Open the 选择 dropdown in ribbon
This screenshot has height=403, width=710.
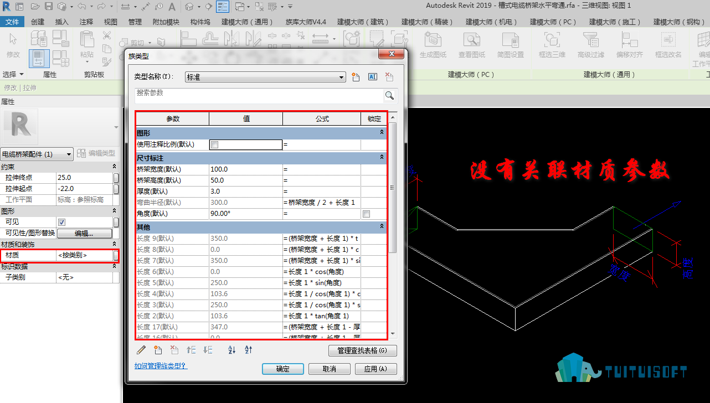coord(13,74)
